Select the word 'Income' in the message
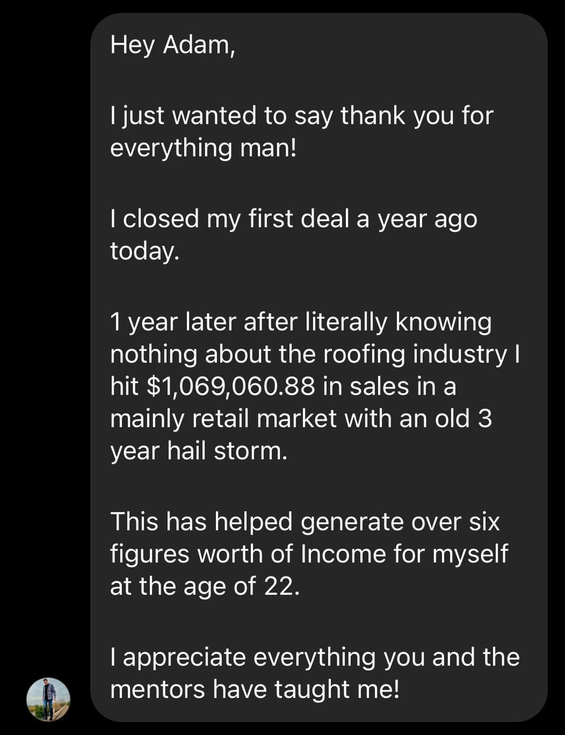 click(343, 554)
